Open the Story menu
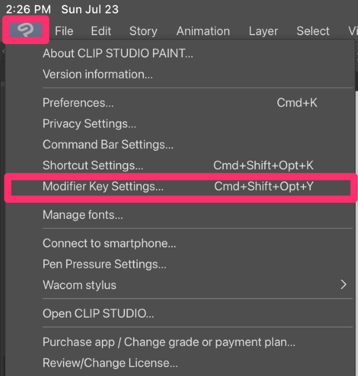The width and height of the screenshot is (358, 376). [x=143, y=31]
